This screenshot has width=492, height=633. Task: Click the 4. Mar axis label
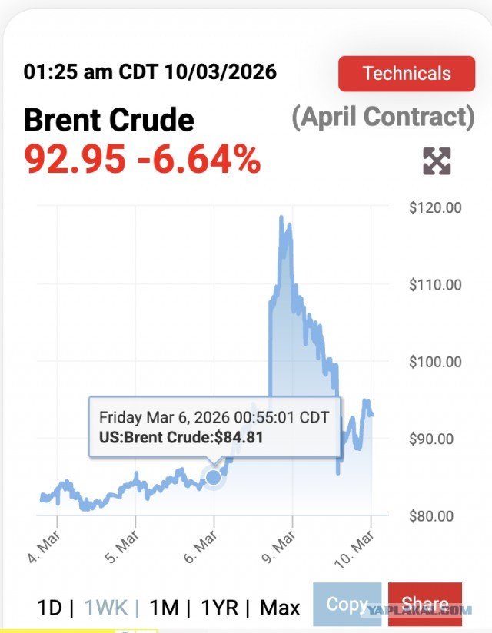pos(45,546)
